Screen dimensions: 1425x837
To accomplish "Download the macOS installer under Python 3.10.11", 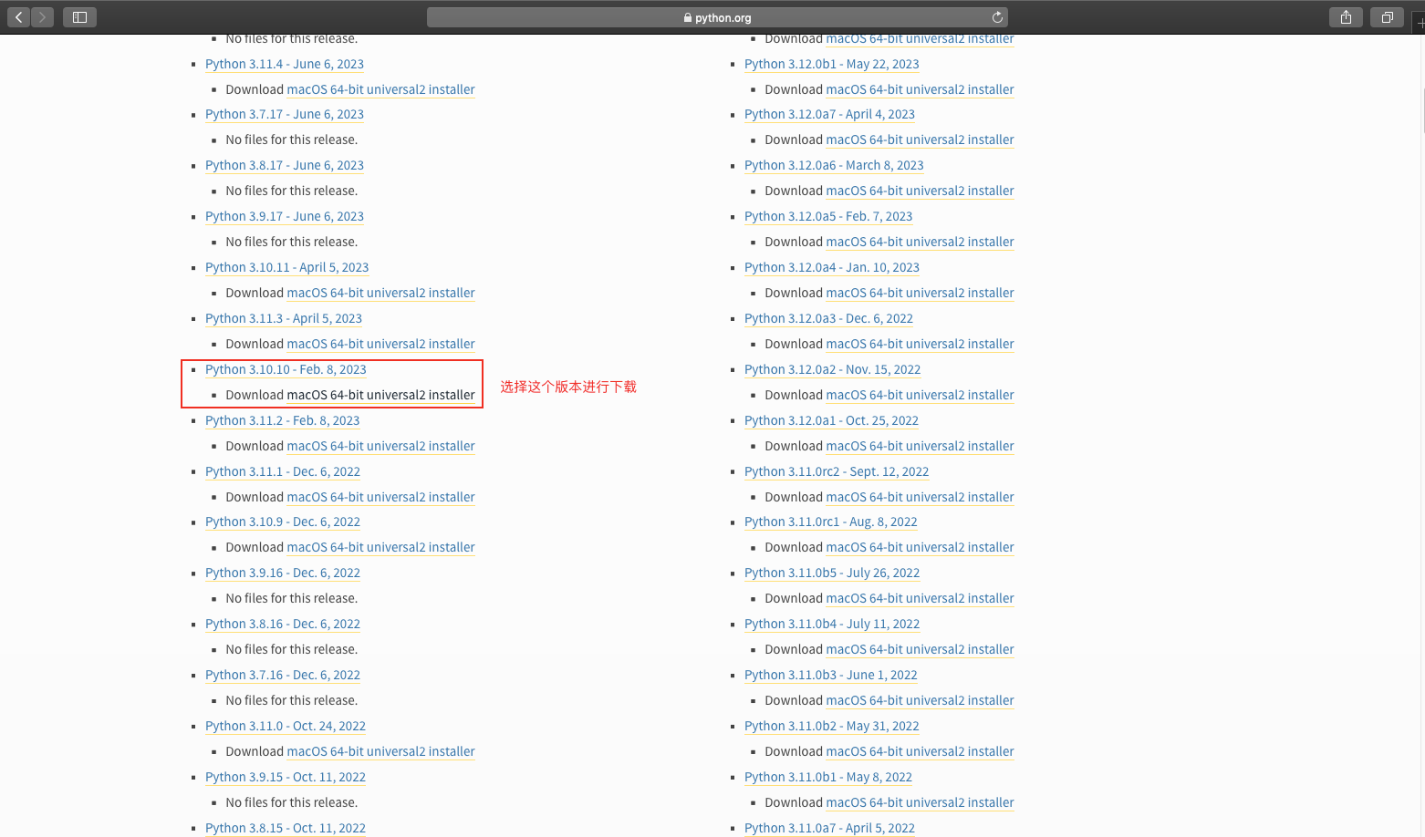I will click(380, 293).
